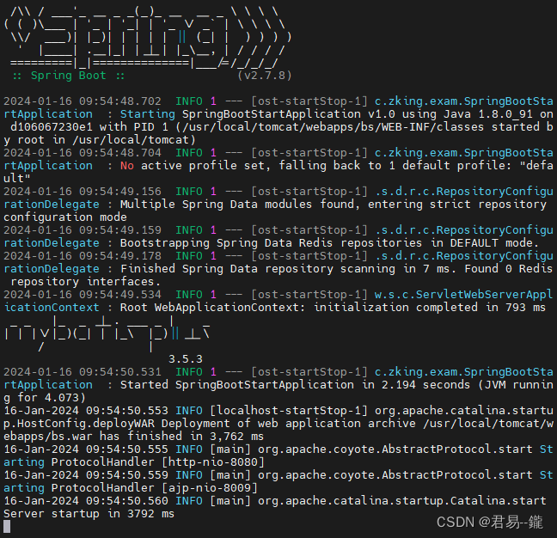Click the timestamp '09:54:49.178'
Image resolution: width=557 pixels, height=538 pixels.
(120, 256)
